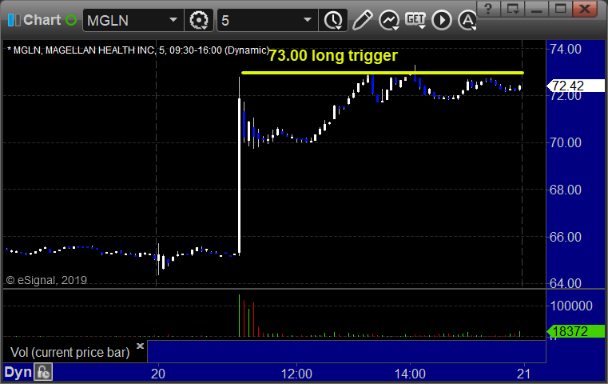The height and width of the screenshot is (384, 608).
Task: Click the circled A alerts icon
Action: (x=467, y=20)
